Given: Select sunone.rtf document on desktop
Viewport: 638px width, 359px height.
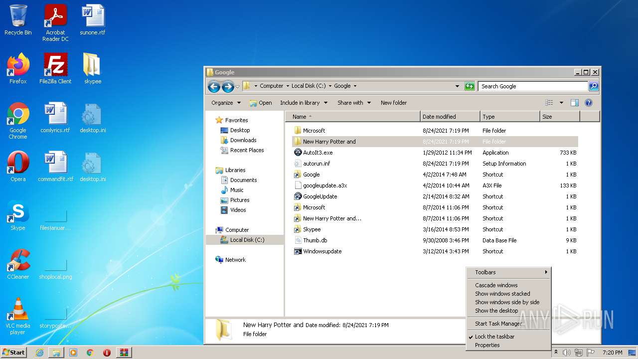Looking at the screenshot, I should pyautogui.click(x=93, y=20).
